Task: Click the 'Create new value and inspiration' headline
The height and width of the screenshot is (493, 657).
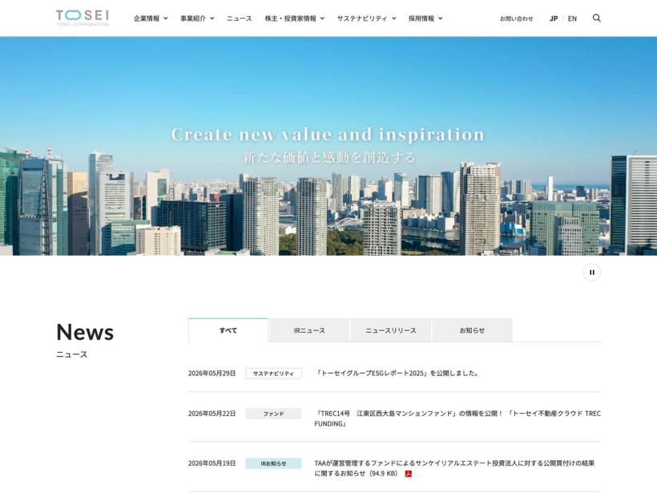Action: [328, 135]
